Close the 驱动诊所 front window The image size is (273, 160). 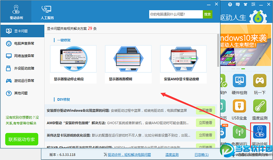(x=216, y=4)
